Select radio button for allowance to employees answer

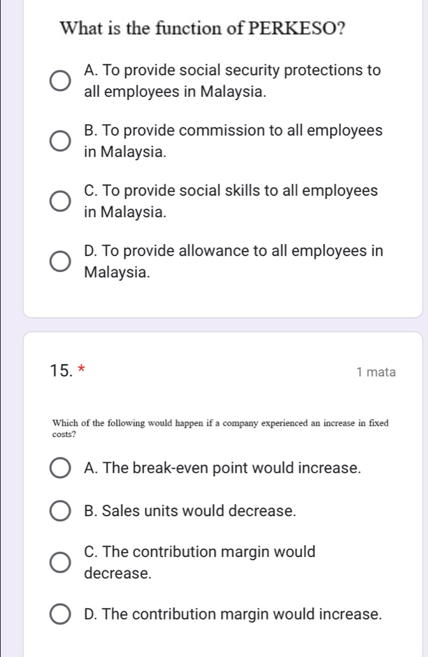61,261
